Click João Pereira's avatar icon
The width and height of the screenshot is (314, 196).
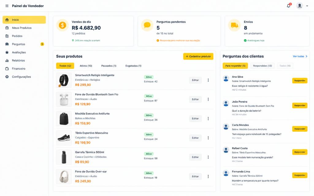pyautogui.click(x=226, y=103)
